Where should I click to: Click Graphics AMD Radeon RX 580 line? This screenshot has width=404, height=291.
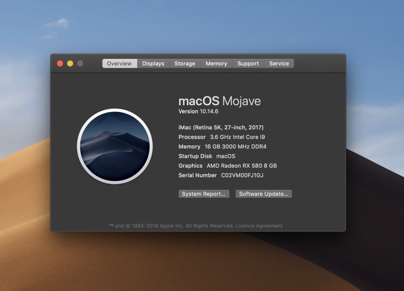227,166
